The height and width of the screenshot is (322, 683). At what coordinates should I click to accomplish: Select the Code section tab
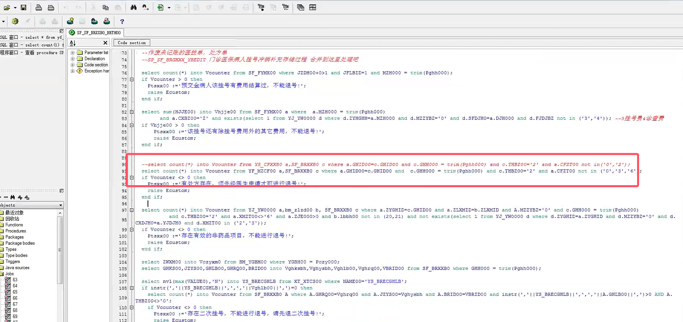tap(131, 43)
